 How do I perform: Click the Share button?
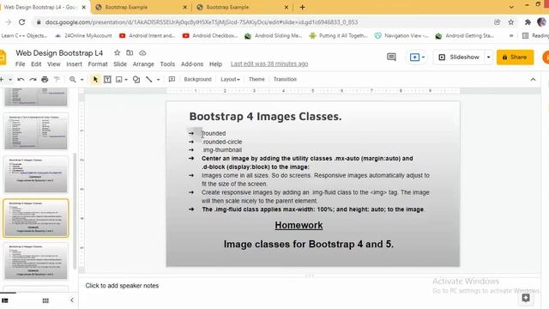click(x=515, y=58)
